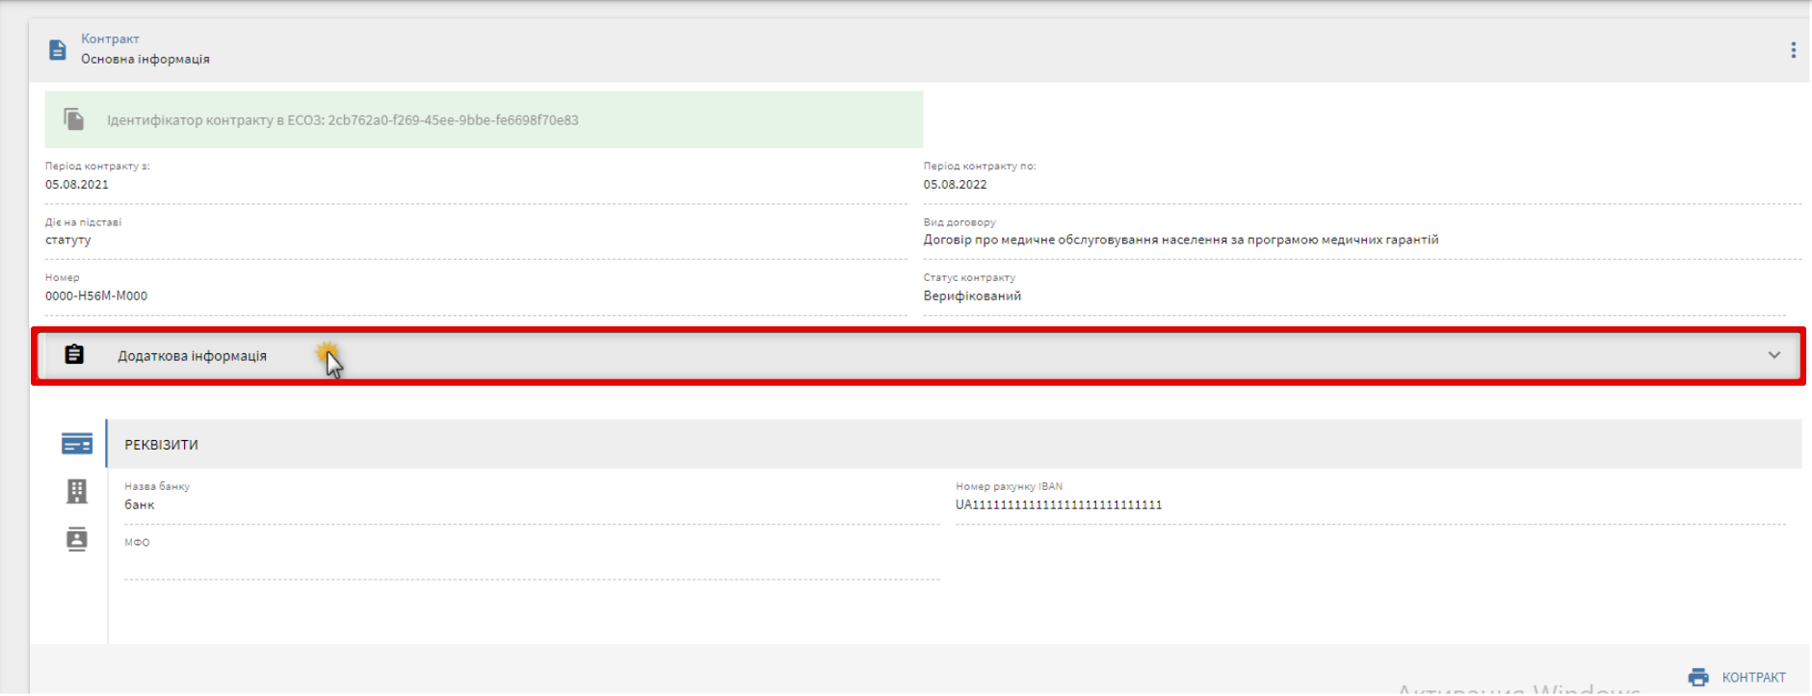Click the Назва банку field
The height and width of the screenshot is (696, 1812).
pos(530,504)
